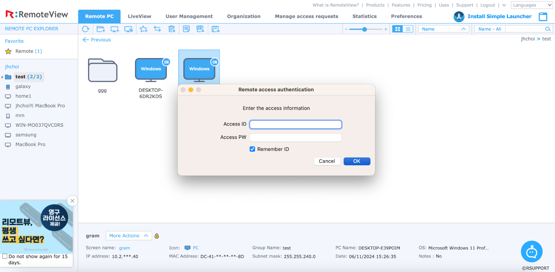Viewport: 555px width, 272px height.
Task: Click the add remote PC toolbar icon
Action: (114, 29)
